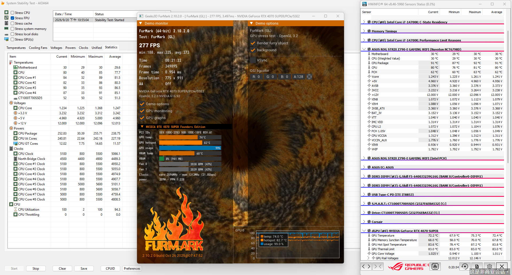The height and width of the screenshot is (275, 512).
Task: Enable Stress cache checkbox
Action: click(x=12, y=23)
